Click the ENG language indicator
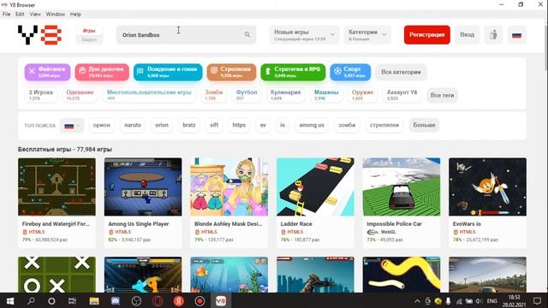This screenshot has height=308, width=548. (491, 301)
